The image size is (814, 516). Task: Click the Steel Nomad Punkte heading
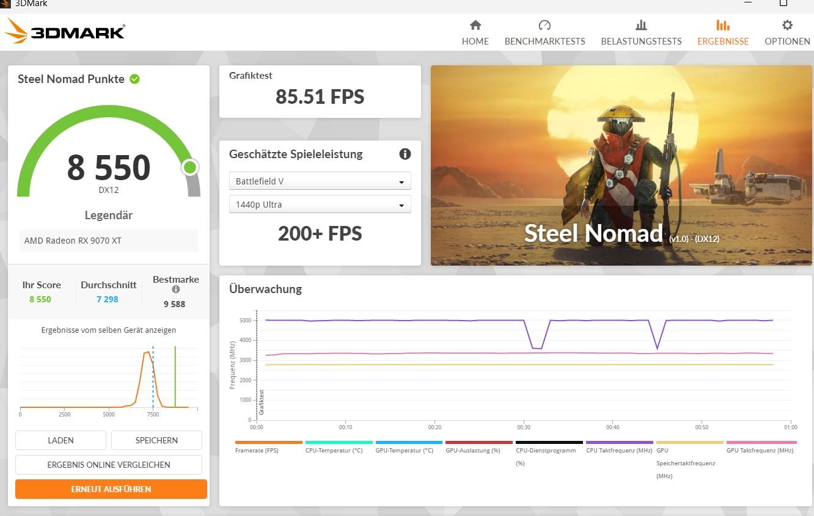(71, 79)
